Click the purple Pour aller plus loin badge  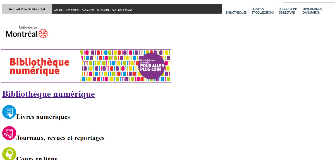click(x=152, y=66)
